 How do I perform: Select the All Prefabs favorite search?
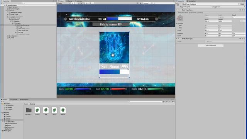(x=9, y=109)
